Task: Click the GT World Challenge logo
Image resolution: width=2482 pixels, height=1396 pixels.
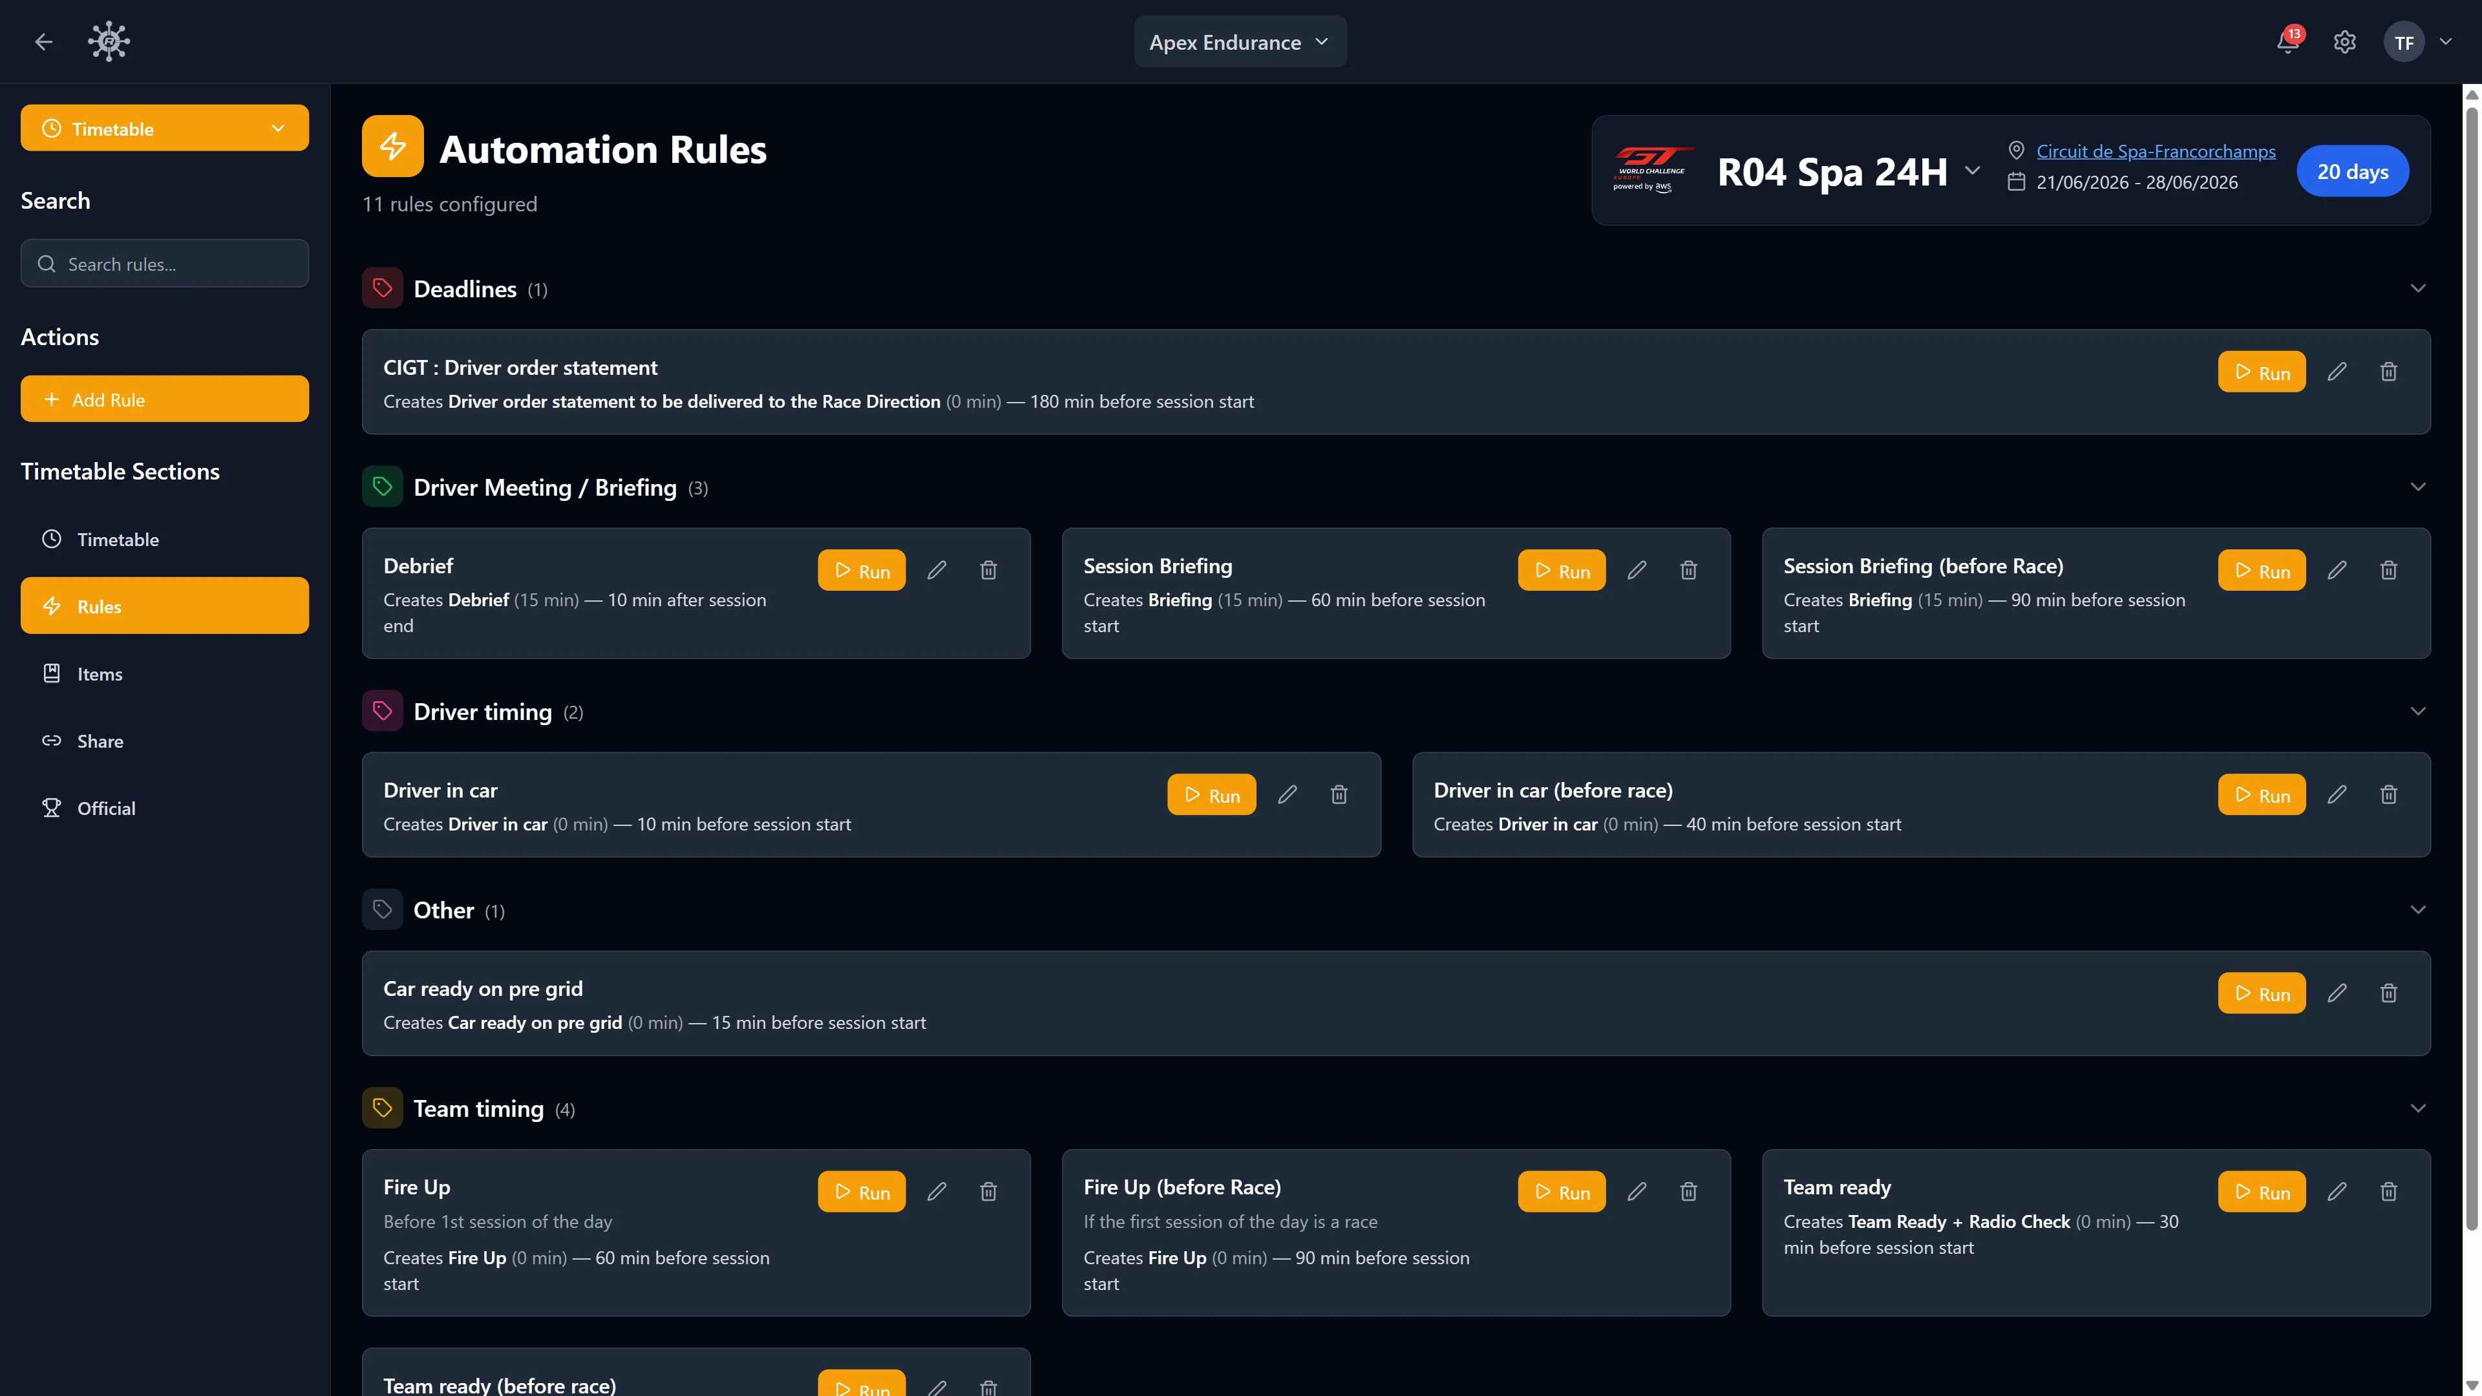Action: 1653,169
